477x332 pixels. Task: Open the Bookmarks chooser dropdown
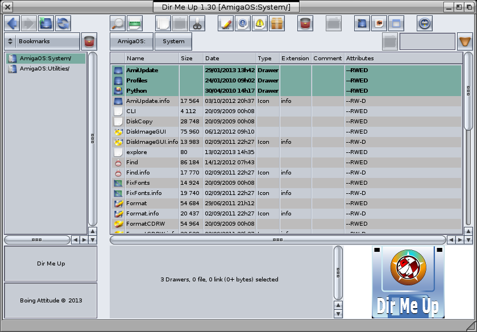pyautogui.click(x=42, y=42)
